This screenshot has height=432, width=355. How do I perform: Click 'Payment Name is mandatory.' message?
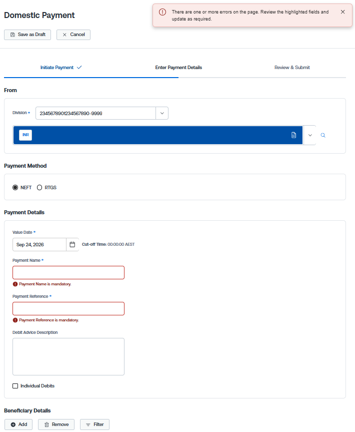click(45, 284)
